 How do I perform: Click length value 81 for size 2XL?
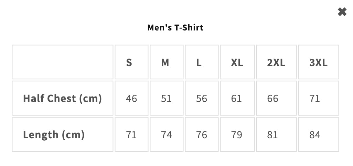click(272, 135)
